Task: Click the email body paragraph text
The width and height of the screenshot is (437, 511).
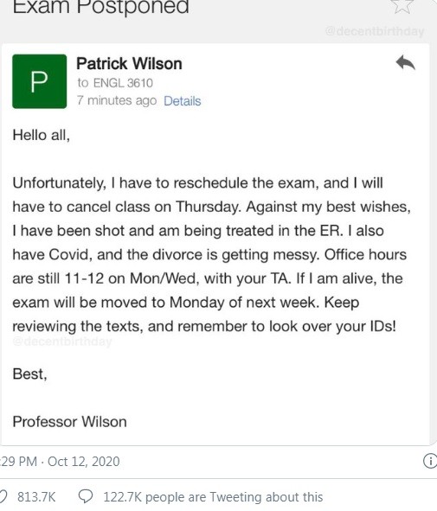Action: coord(211,254)
